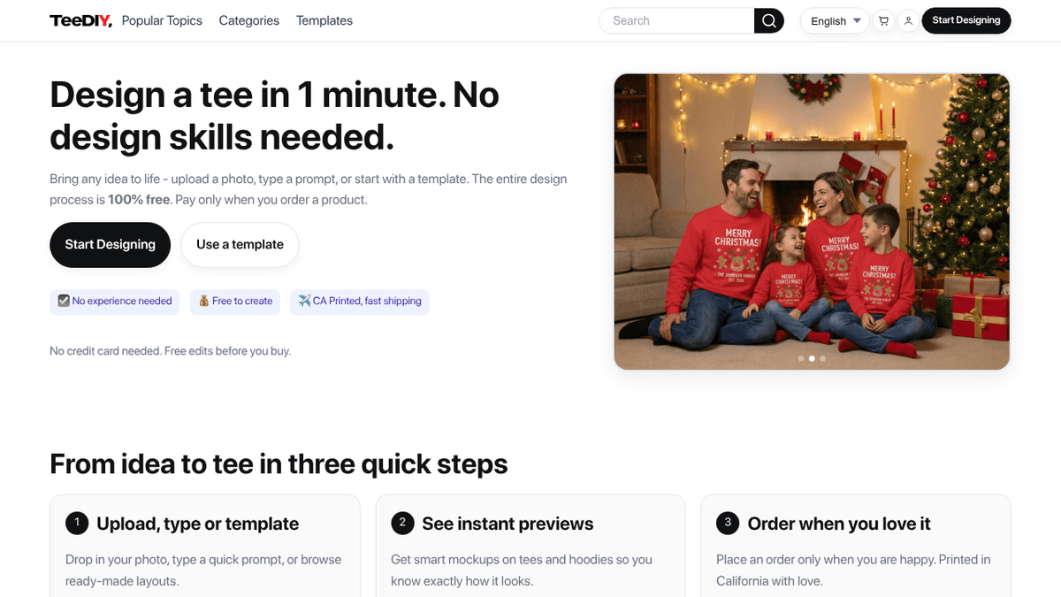
Task: Click the step 1 number circle
Action: click(77, 524)
